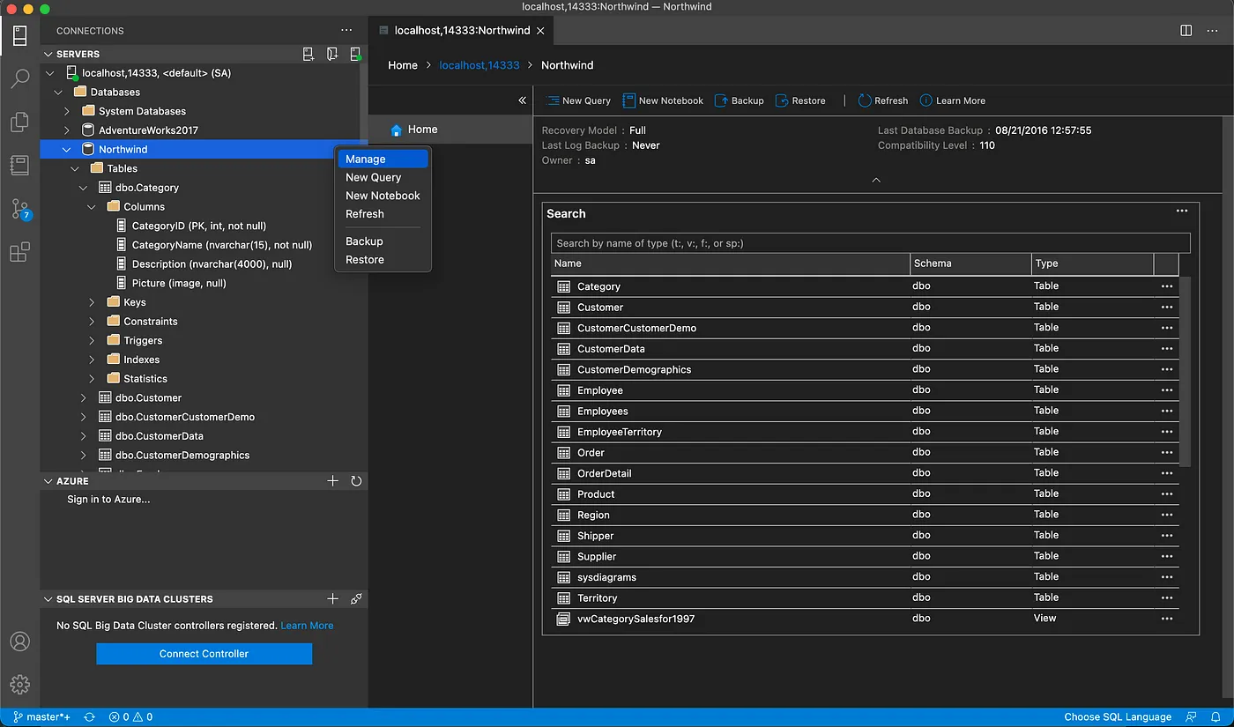Click the New Server Group icon in Servers header
Screen dimensions: 1234x727
tap(332, 54)
